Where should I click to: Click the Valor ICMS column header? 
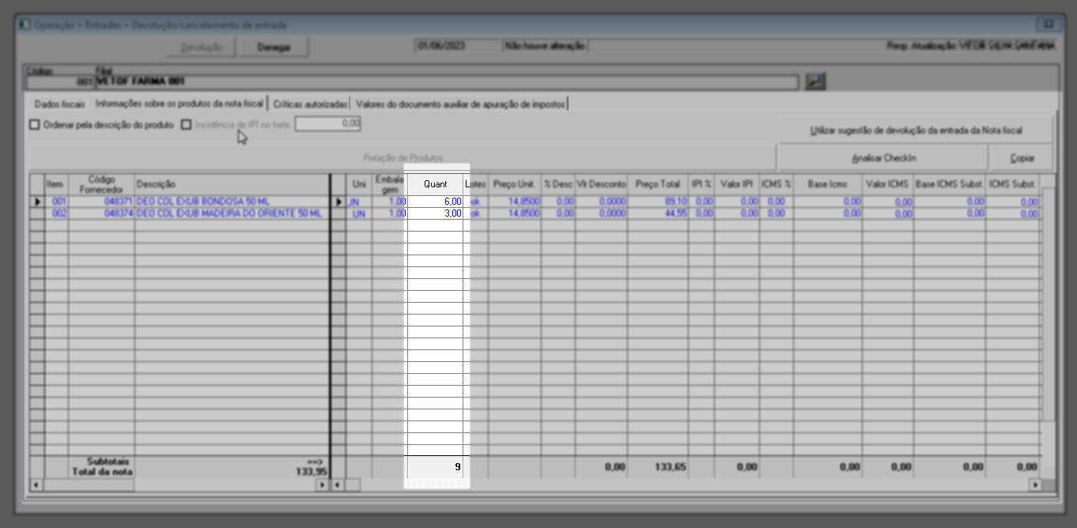(x=888, y=183)
